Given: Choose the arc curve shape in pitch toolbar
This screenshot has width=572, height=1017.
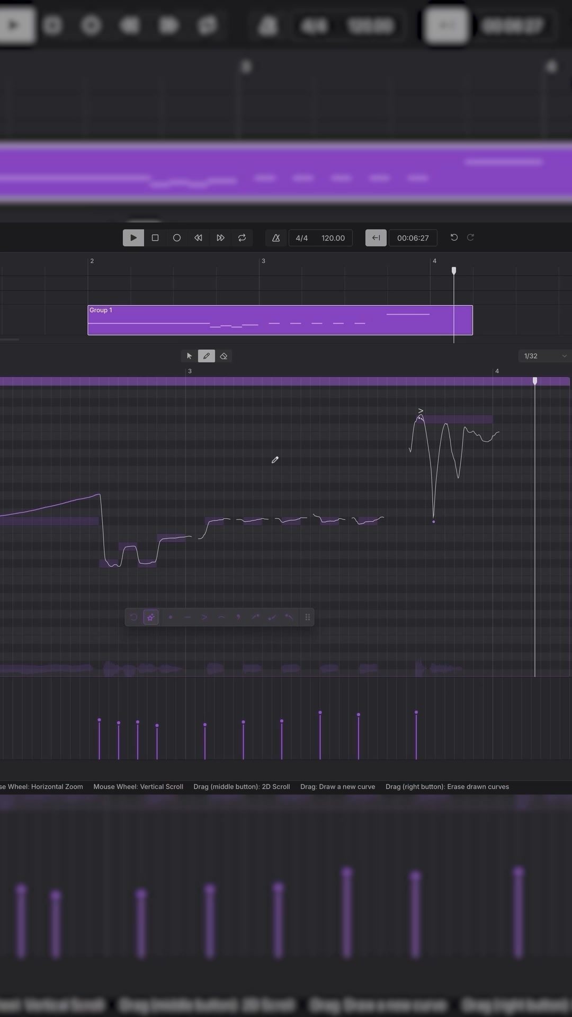Looking at the screenshot, I should pos(221,617).
